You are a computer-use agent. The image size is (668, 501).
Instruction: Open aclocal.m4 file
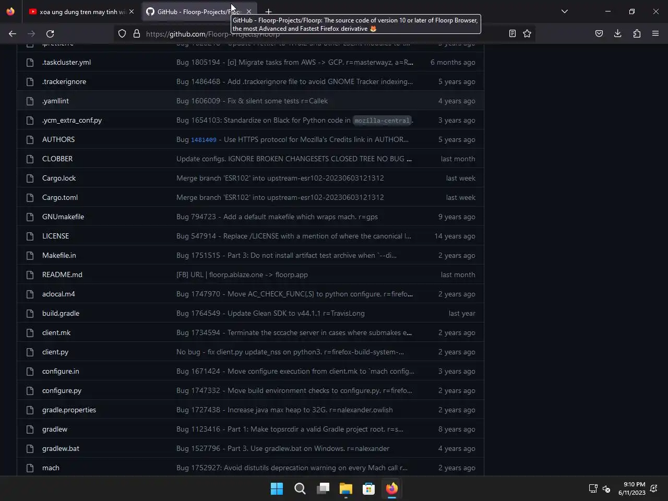tap(58, 294)
